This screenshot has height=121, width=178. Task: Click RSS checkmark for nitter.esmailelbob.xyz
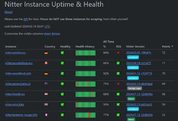coord(118,63)
